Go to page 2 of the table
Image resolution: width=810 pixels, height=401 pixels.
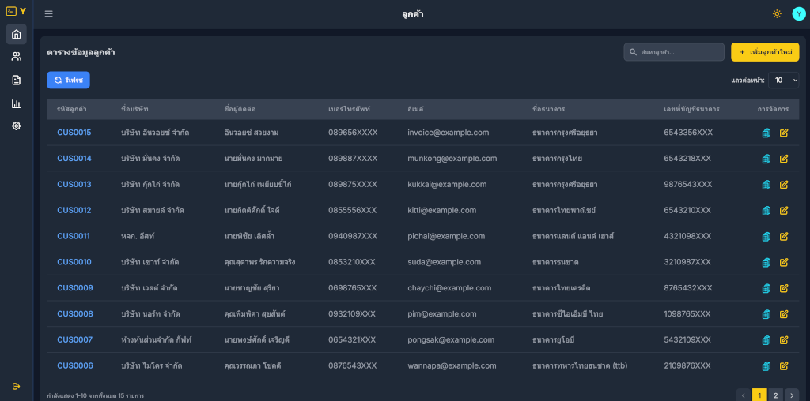[775, 395]
